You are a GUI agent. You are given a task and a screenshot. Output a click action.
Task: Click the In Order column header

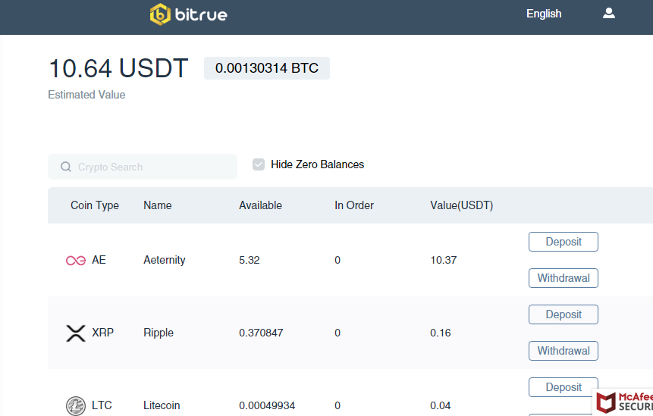(354, 205)
